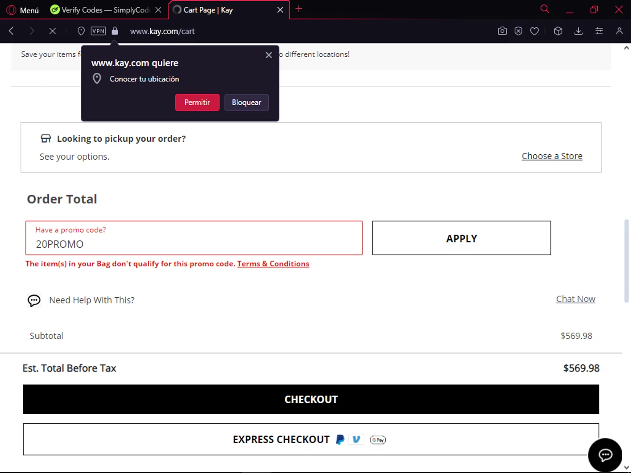This screenshot has width=631, height=473.
Task: Click the location pin in address bar
Action: click(81, 31)
